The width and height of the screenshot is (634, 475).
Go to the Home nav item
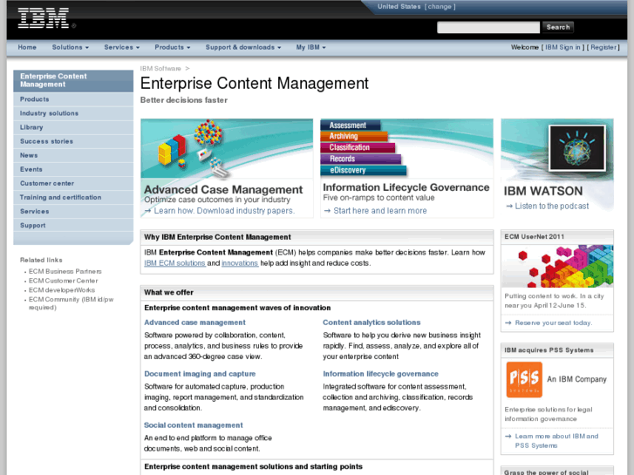coord(27,47)
